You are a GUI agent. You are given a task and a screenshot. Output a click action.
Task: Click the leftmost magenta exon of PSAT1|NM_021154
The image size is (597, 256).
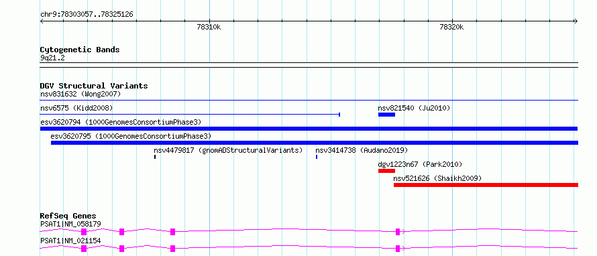pyautogui.click(x=84, y=249)
